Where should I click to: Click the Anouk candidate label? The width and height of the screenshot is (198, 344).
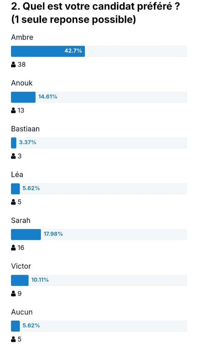click(x=22, y=83)
